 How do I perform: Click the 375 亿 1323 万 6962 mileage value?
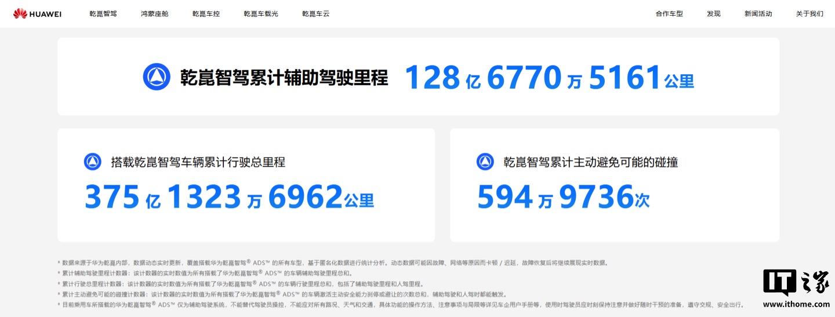coord(230,197)
